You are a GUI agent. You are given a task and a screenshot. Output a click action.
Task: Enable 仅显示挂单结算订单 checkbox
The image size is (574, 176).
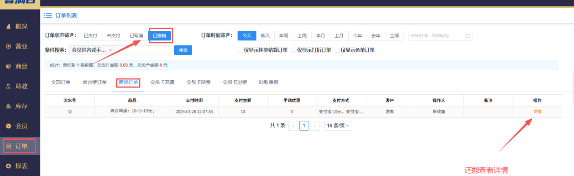tap(240, 50)
